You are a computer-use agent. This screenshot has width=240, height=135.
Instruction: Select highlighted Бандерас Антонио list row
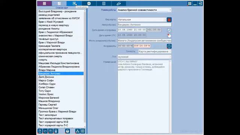(61, 73)
